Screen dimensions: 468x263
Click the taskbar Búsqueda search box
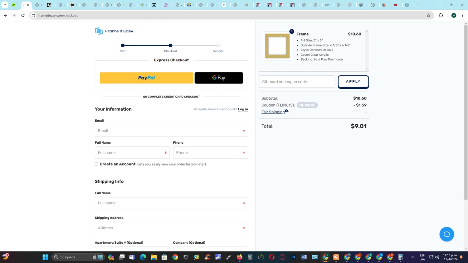click(78, 257)
